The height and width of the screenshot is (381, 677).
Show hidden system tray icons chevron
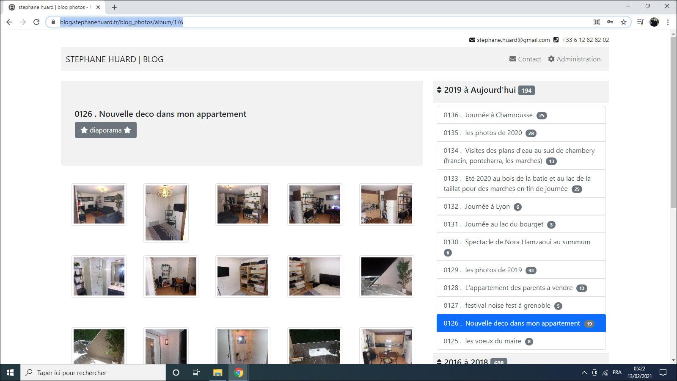[x=584, y=373]
